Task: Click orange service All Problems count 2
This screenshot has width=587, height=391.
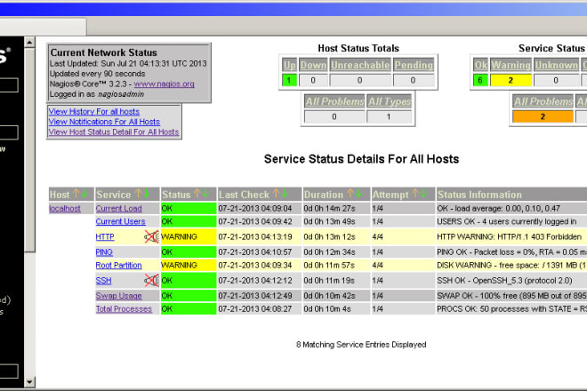Action: [543, 116]
